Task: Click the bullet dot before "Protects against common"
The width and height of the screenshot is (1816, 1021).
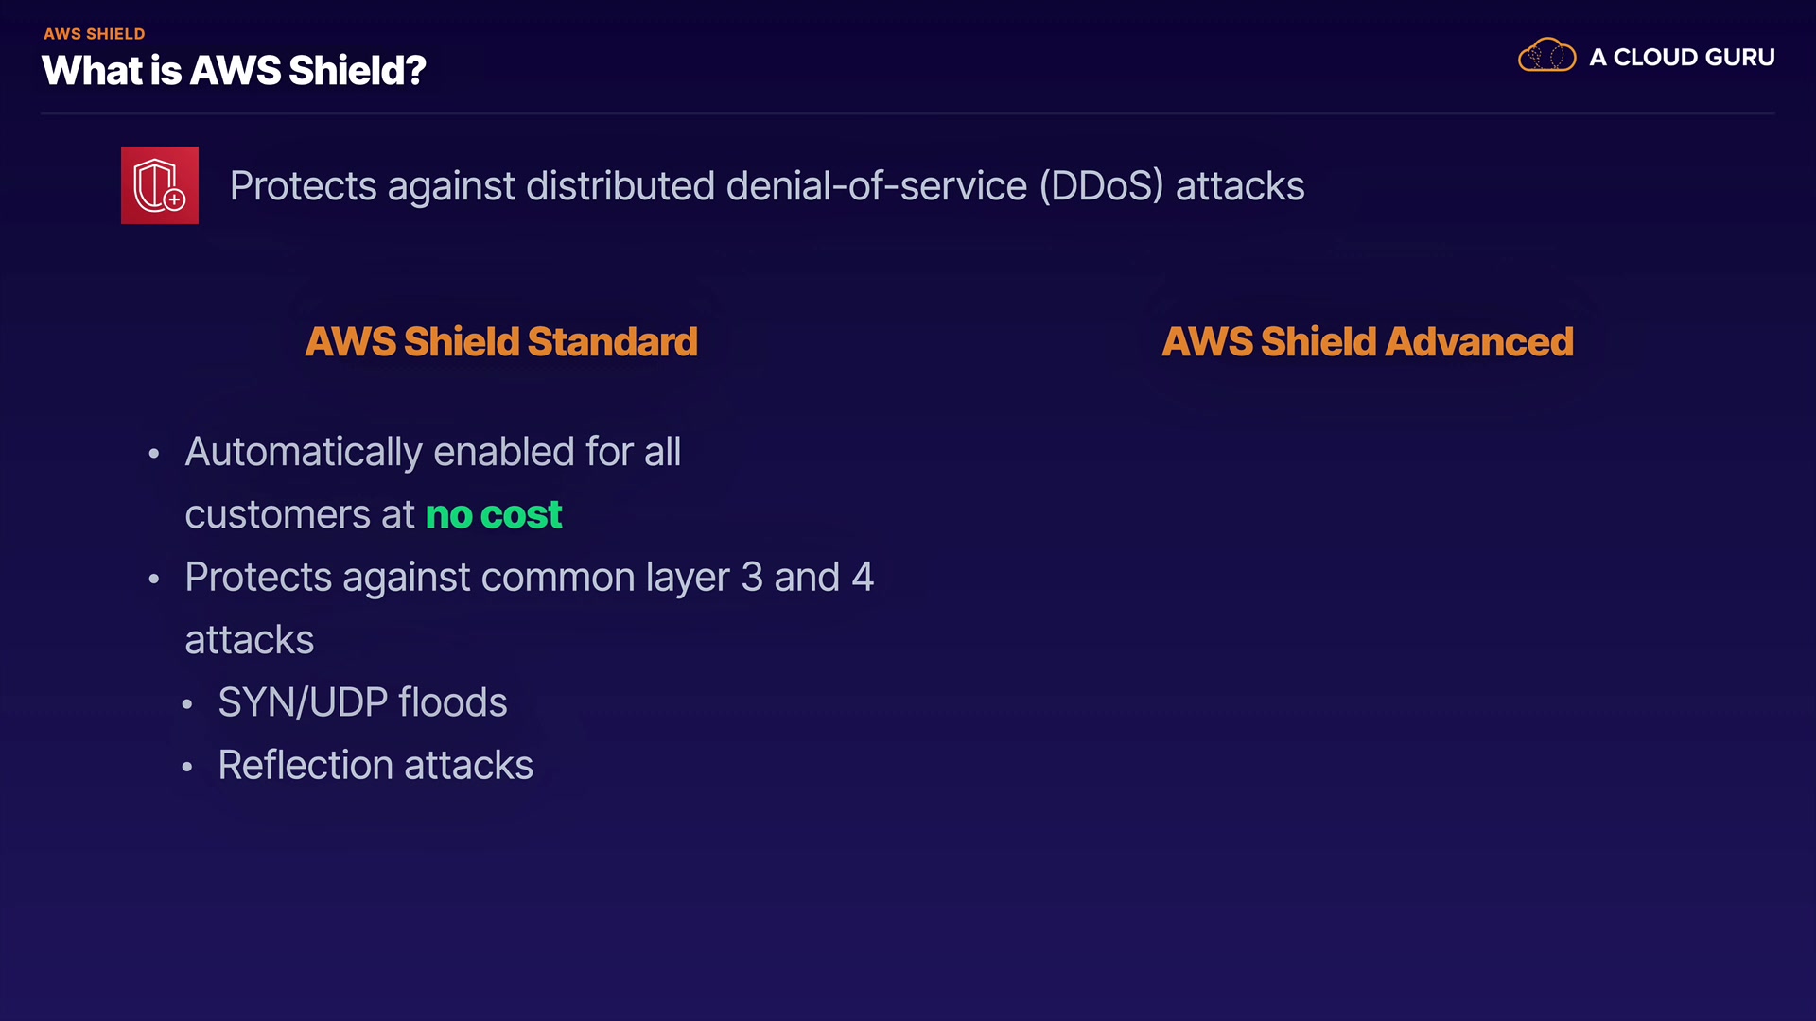Action: [x=154, y=579]
